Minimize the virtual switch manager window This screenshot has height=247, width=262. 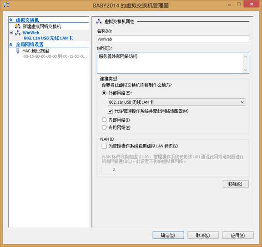pyautogui.click(x=229, y=5)
